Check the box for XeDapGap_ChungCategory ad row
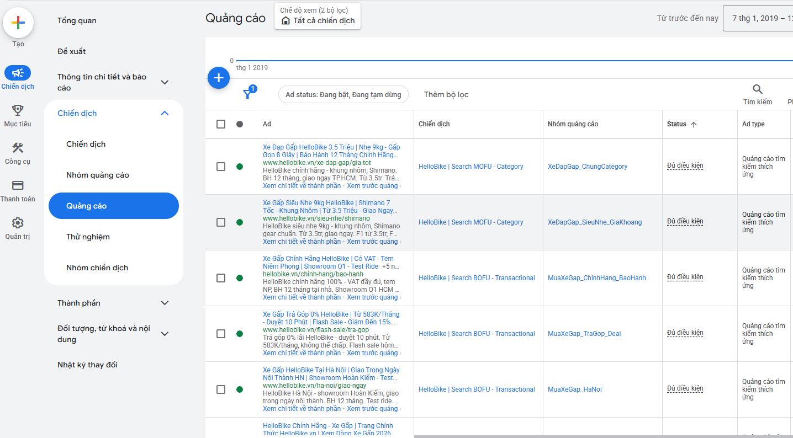The height and width of the screenshot is (438, 793). pyautogui.click(x=221, y=167)
